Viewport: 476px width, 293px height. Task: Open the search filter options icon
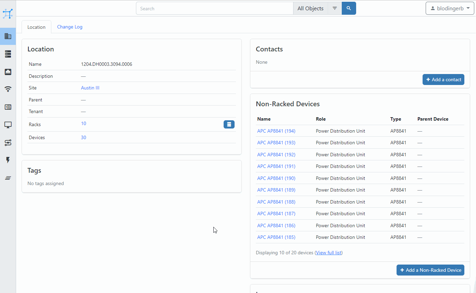pos(334,8)
